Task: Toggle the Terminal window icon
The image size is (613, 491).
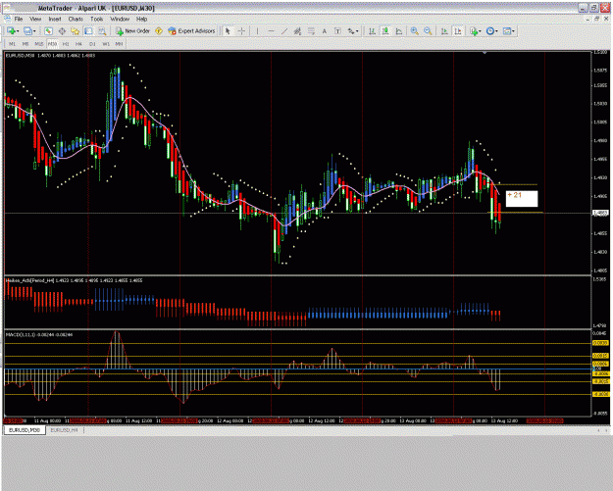Action: pyautogui.click(x=88, y=30)
